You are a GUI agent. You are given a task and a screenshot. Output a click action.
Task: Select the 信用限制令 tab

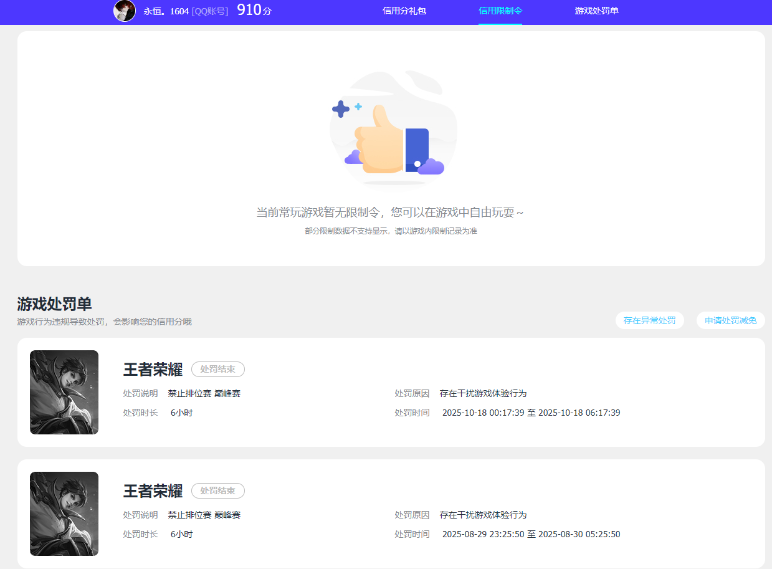point(500,12)
